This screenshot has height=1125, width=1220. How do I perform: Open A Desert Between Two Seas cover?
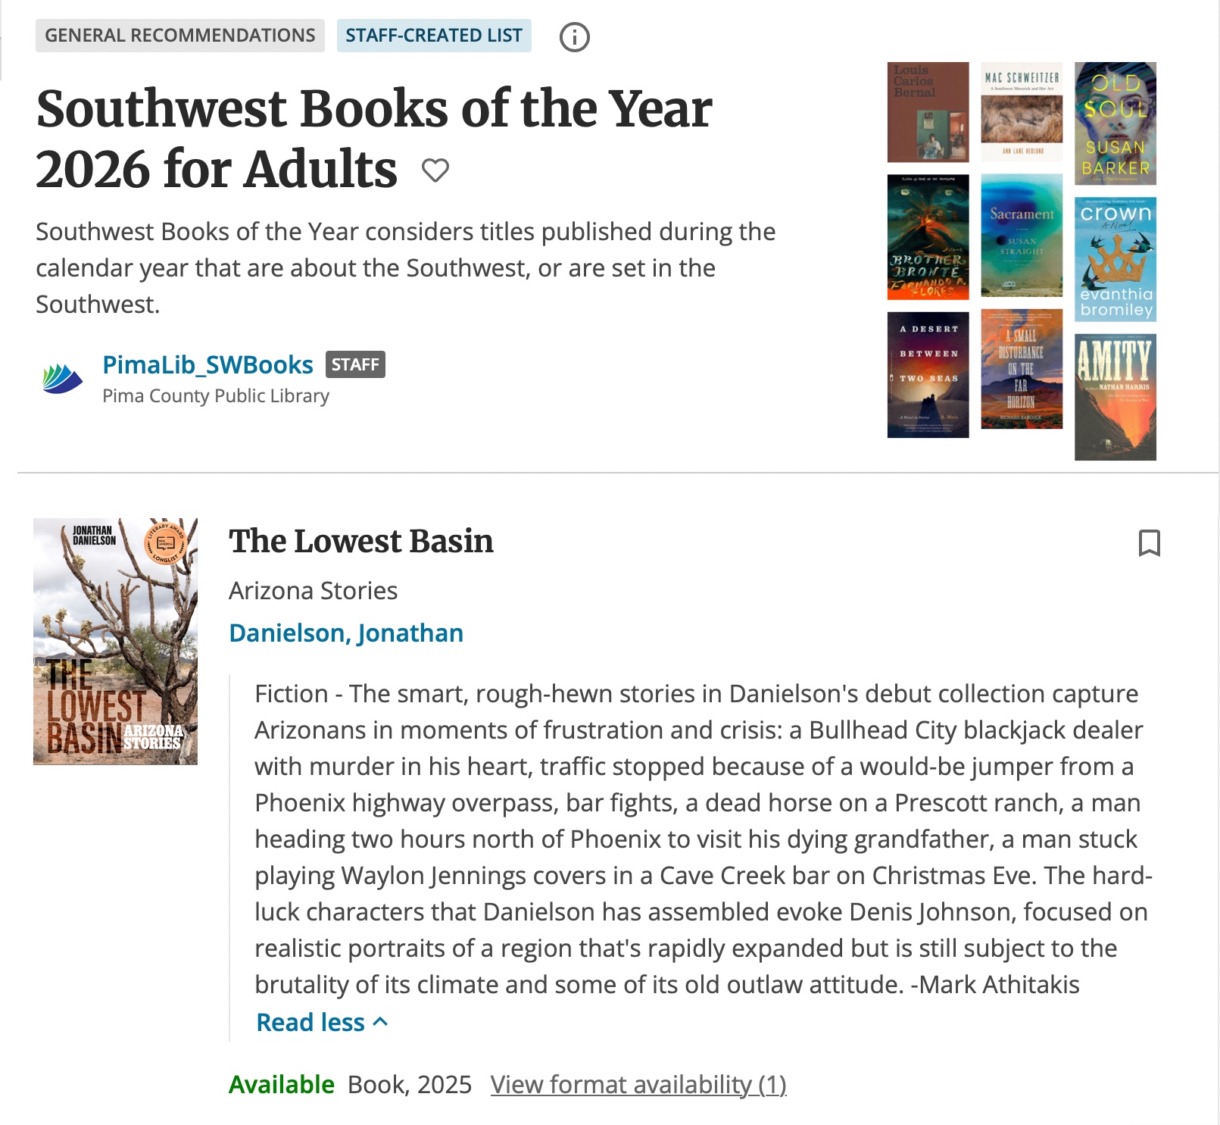coord(928,375)
